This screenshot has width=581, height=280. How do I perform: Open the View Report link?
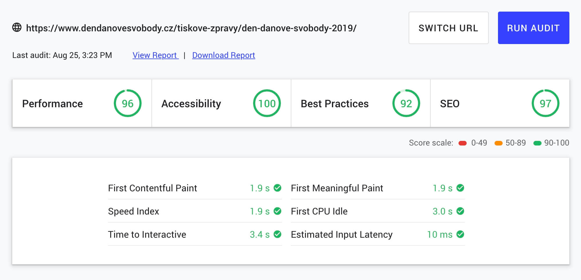[x=155, y=55]
